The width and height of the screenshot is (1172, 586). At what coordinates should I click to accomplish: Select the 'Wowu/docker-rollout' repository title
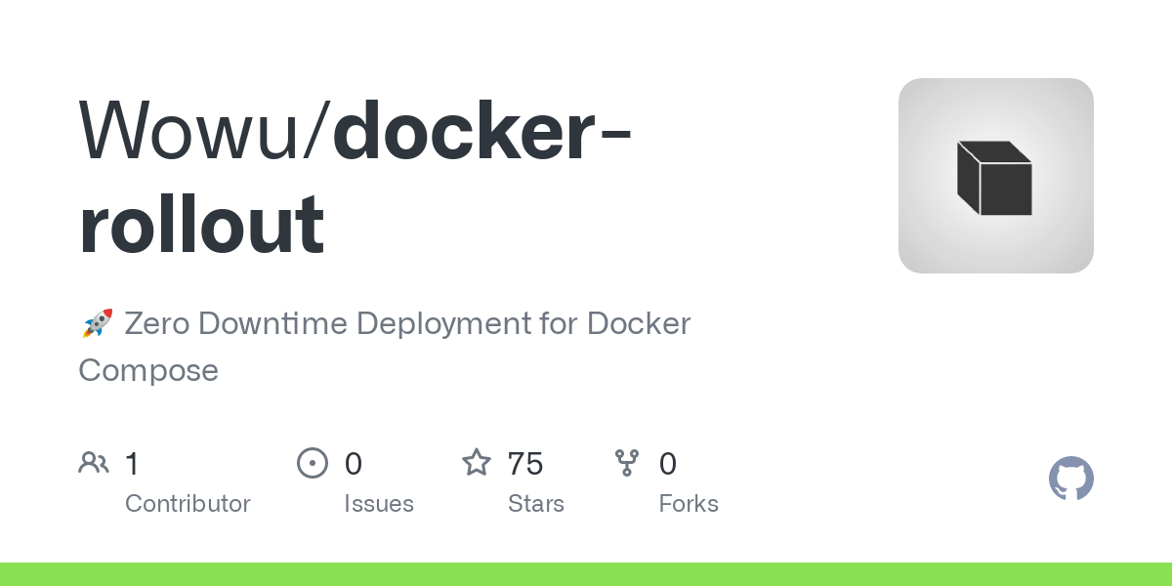pyautogui.click(x=356, y=176)
